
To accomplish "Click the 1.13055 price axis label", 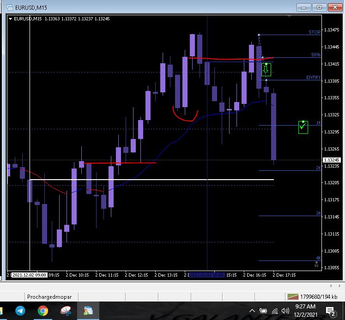I will 332,268.
